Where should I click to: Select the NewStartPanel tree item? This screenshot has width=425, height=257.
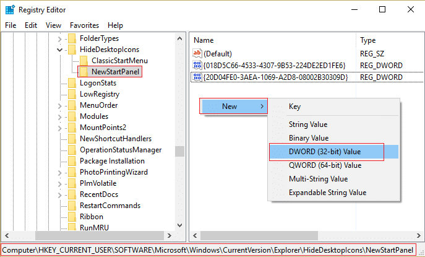coord(115,72)
